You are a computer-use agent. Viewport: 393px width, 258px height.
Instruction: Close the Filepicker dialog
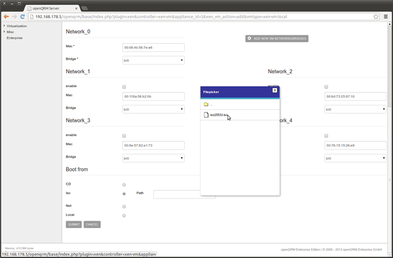[274, 90]
